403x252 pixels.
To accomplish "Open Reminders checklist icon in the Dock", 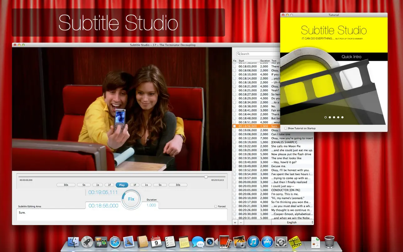I will click(x=170, y=242).
